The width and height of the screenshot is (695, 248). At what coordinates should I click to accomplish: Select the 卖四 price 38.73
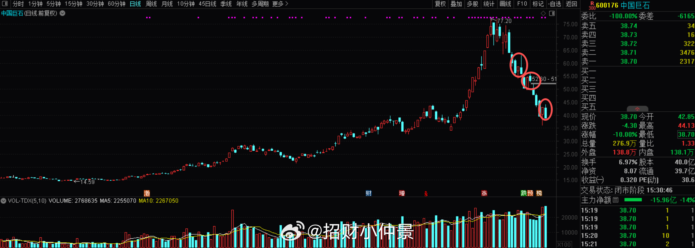[629, 35]
